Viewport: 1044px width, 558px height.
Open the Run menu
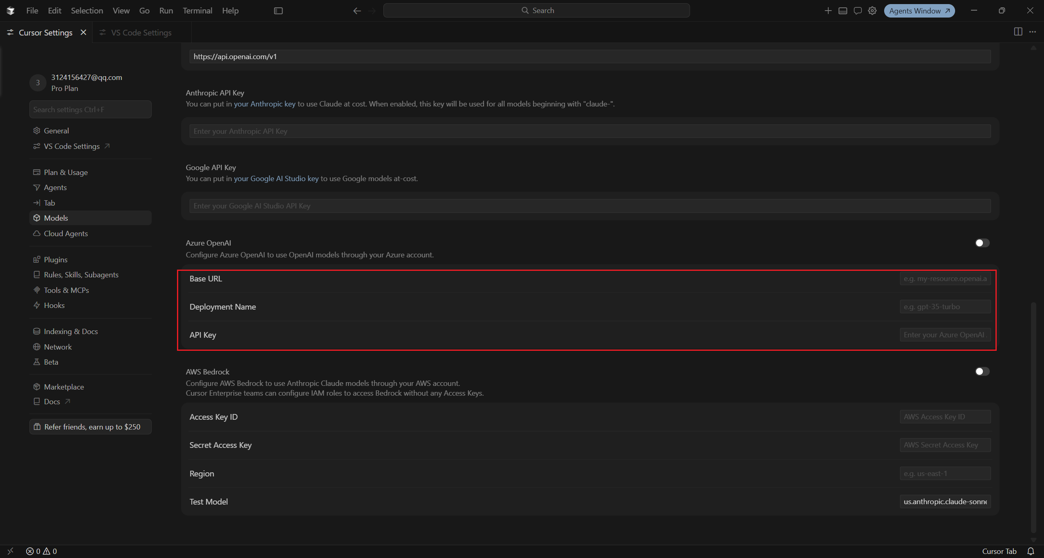[x=166, y=11]
